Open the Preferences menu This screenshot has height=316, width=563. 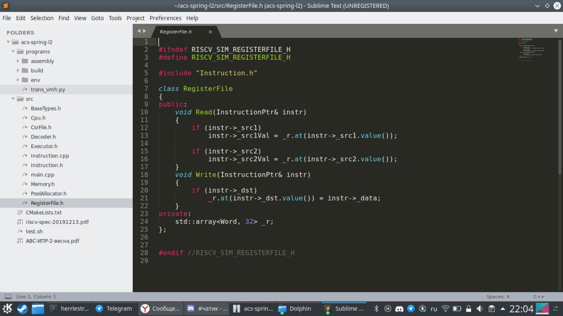165,18
